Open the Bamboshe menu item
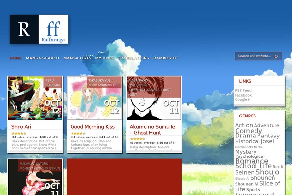Screen dimensions: 292x195 tap(165, 58)
